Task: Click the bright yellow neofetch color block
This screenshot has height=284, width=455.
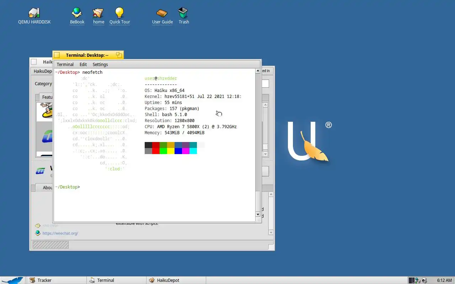Action: click(x=171, y=151)
